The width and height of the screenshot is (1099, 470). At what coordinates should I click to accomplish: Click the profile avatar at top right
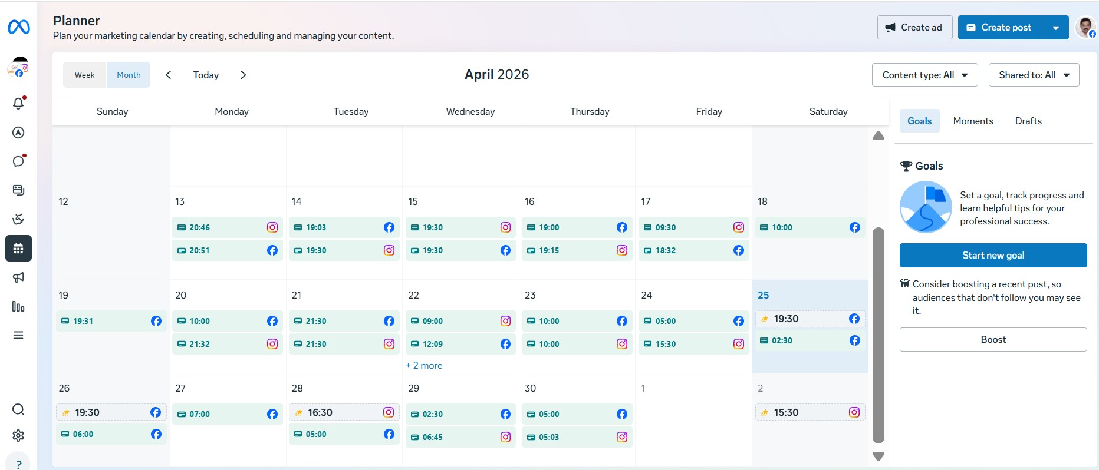point(1086,27)
